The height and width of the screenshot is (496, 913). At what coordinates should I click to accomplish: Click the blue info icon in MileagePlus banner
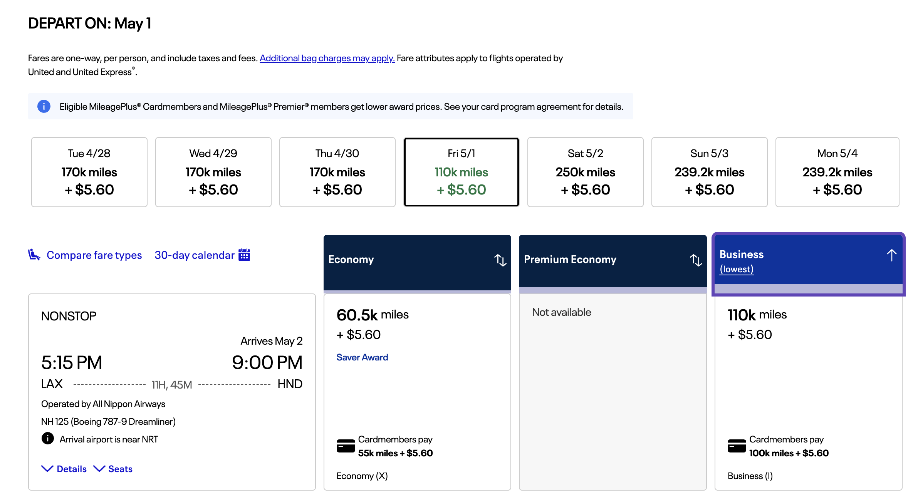coord(44,106)
